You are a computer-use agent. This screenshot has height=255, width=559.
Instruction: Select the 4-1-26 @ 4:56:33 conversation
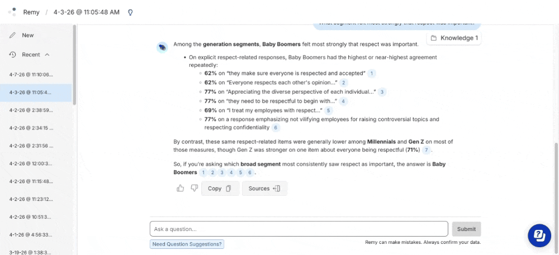pyautogui.click(x=31, y=234)
